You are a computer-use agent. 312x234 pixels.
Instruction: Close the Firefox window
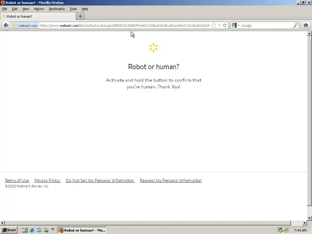click(309, 2)
